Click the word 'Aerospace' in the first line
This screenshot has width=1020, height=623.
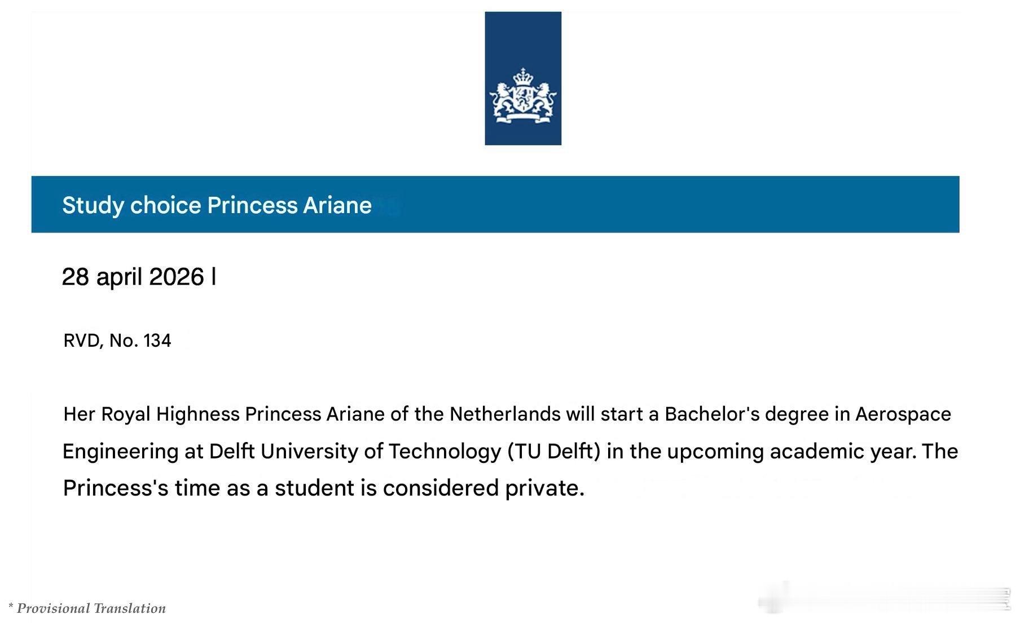903,414
